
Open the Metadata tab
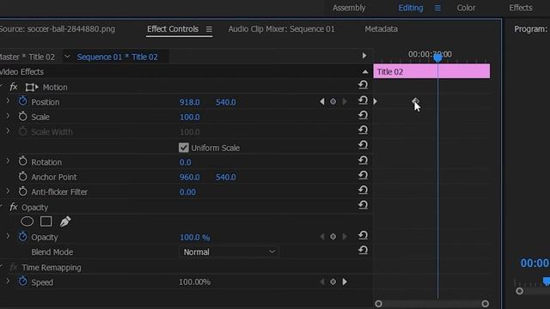(x=381, y=29)
